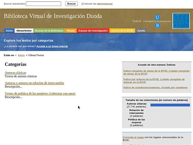193x145 pixels.
Task: Open Textos de política de las mujeres link
Action: point(40,94)
